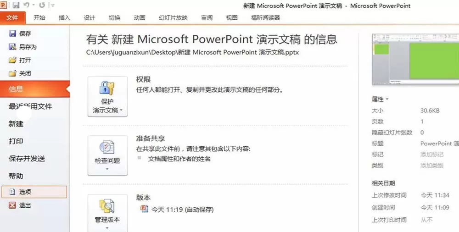Expand the 保护演示文稿 dropdown button
Screen dimensions: 459x232
(107, 97)
